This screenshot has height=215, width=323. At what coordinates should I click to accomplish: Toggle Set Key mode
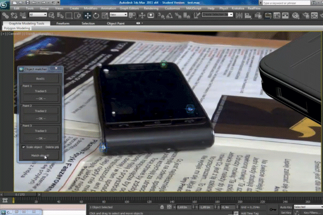[285, 213]
